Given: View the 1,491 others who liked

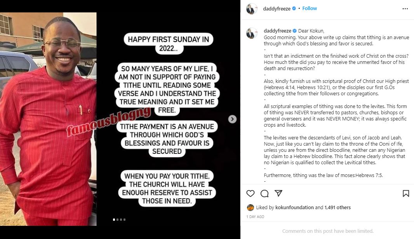Looking at the screenshot, I should tap(337, 207).
